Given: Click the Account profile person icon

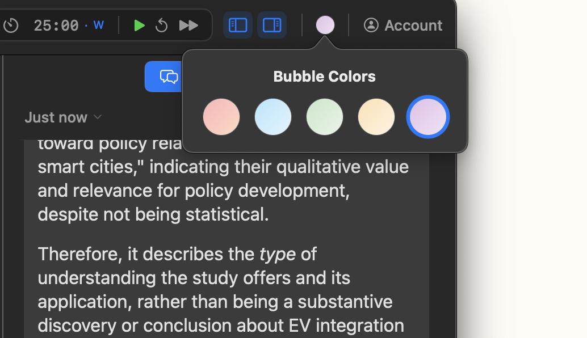Looking at the screenshot, I should click(x=371, y=25).
